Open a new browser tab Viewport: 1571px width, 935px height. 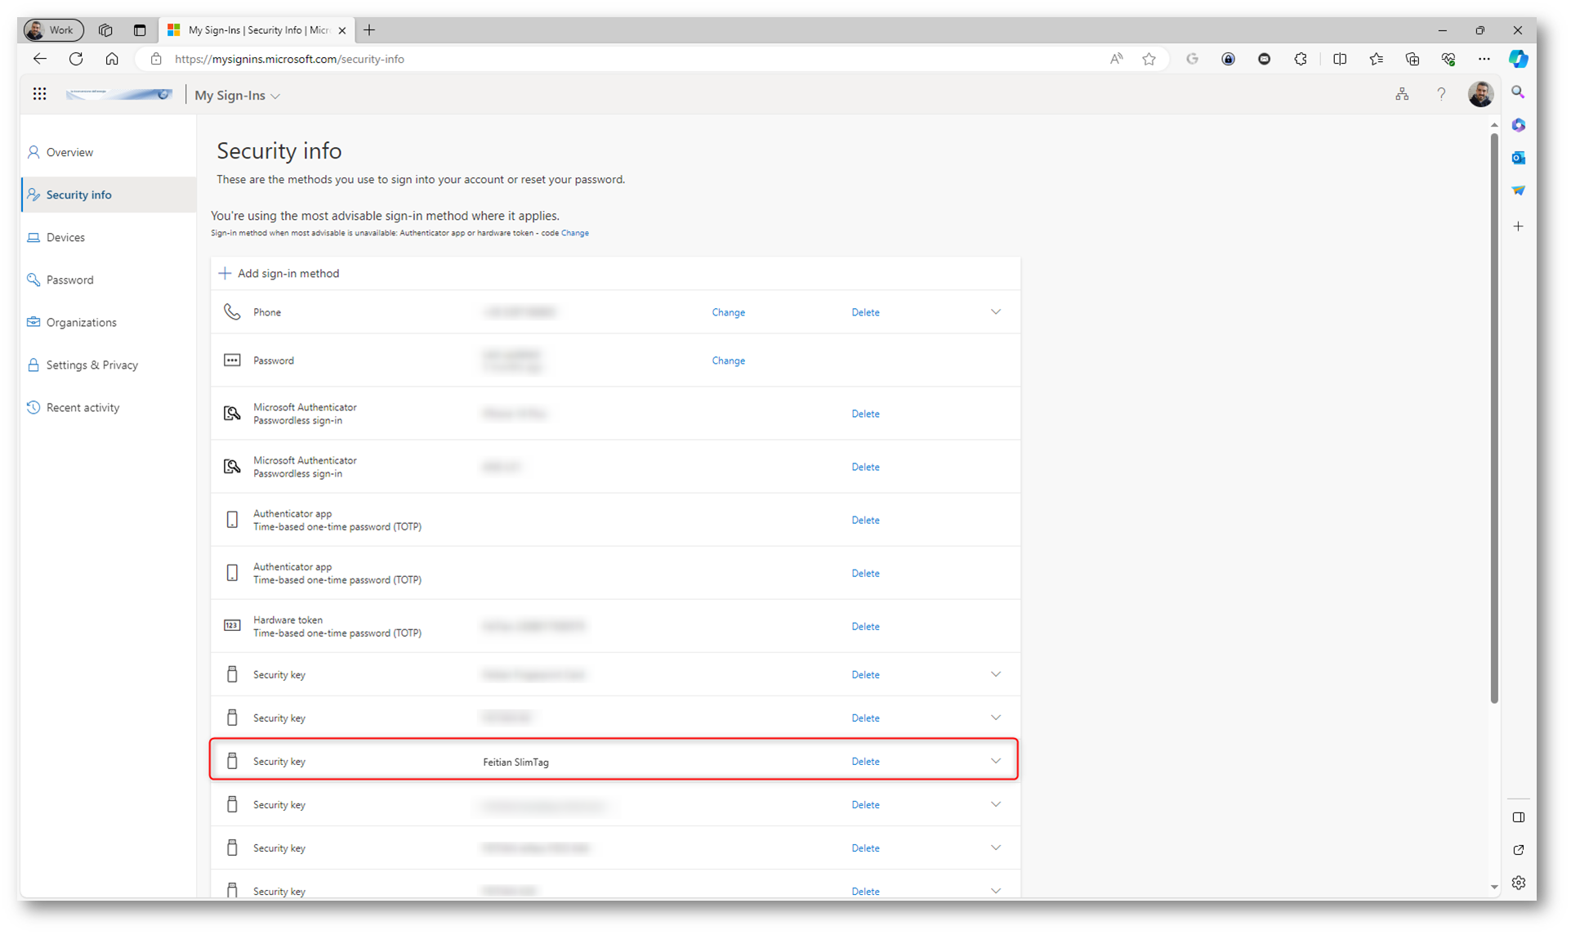click(369, 30)
